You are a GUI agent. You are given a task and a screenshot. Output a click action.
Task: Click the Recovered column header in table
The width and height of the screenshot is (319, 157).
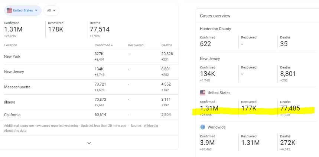(136, 45)
